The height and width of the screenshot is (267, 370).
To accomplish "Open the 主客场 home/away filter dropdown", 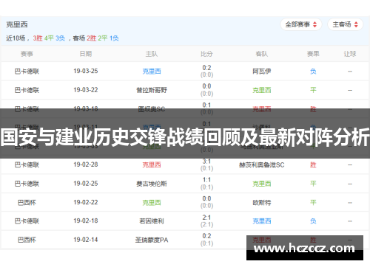I will click(345, 24).
